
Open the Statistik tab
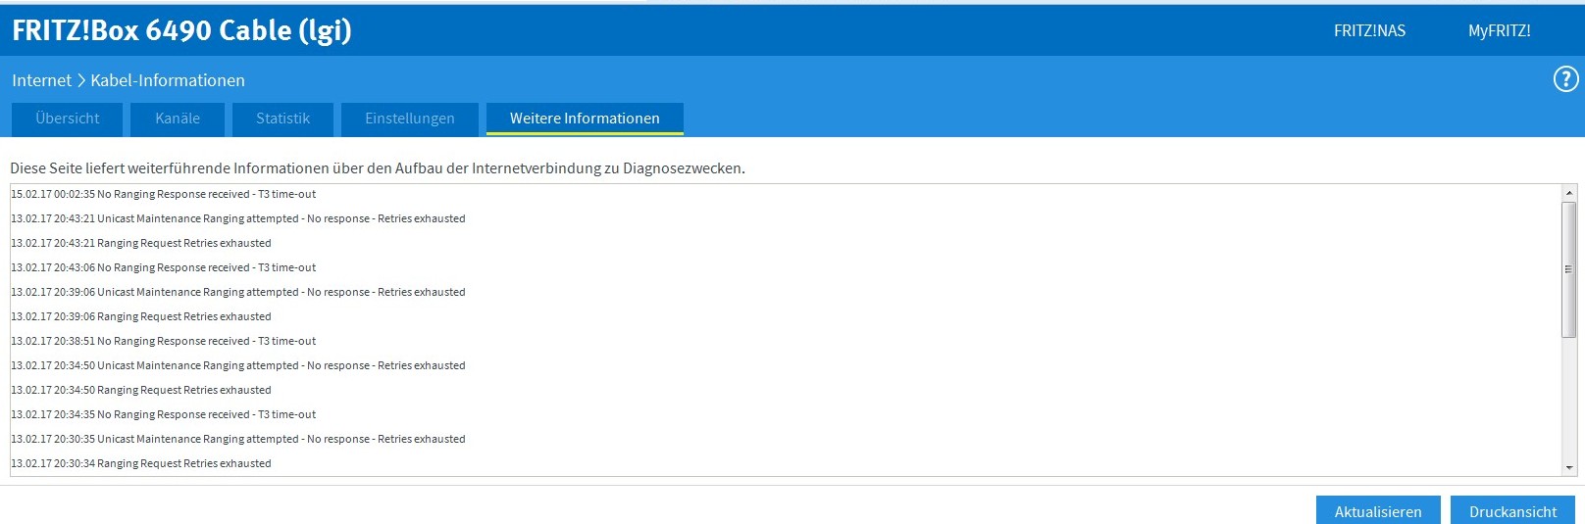tap(282, 119)
